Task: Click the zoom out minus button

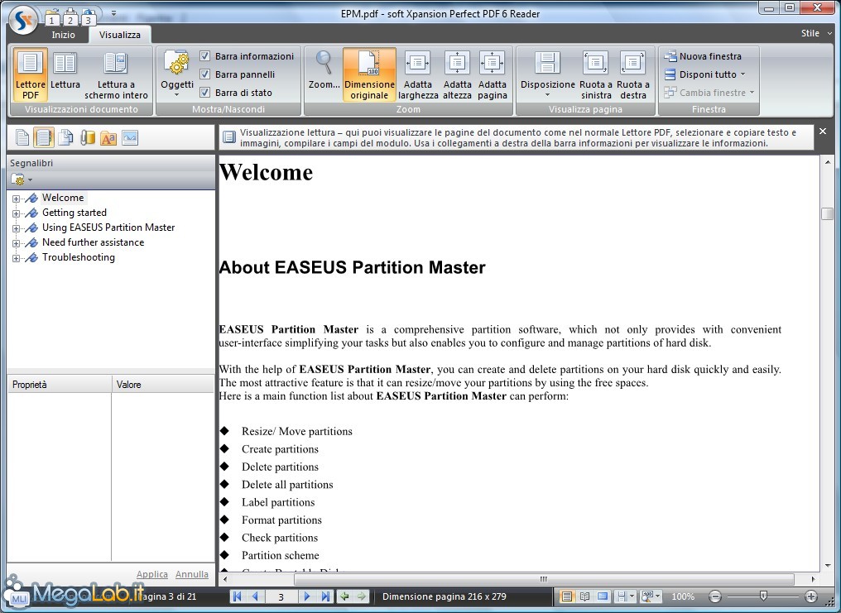Action: (x=715, y=596)
